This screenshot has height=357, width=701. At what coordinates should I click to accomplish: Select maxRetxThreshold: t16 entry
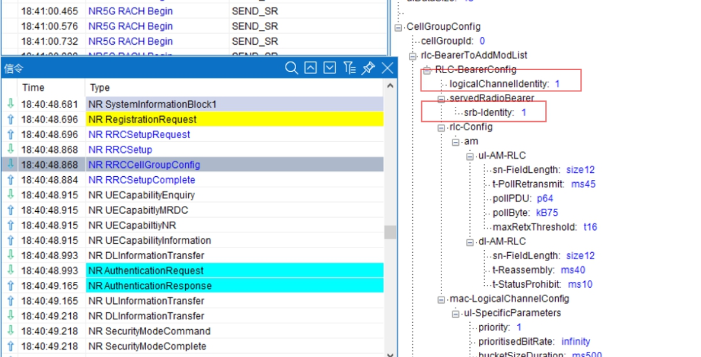pos(545,227)
